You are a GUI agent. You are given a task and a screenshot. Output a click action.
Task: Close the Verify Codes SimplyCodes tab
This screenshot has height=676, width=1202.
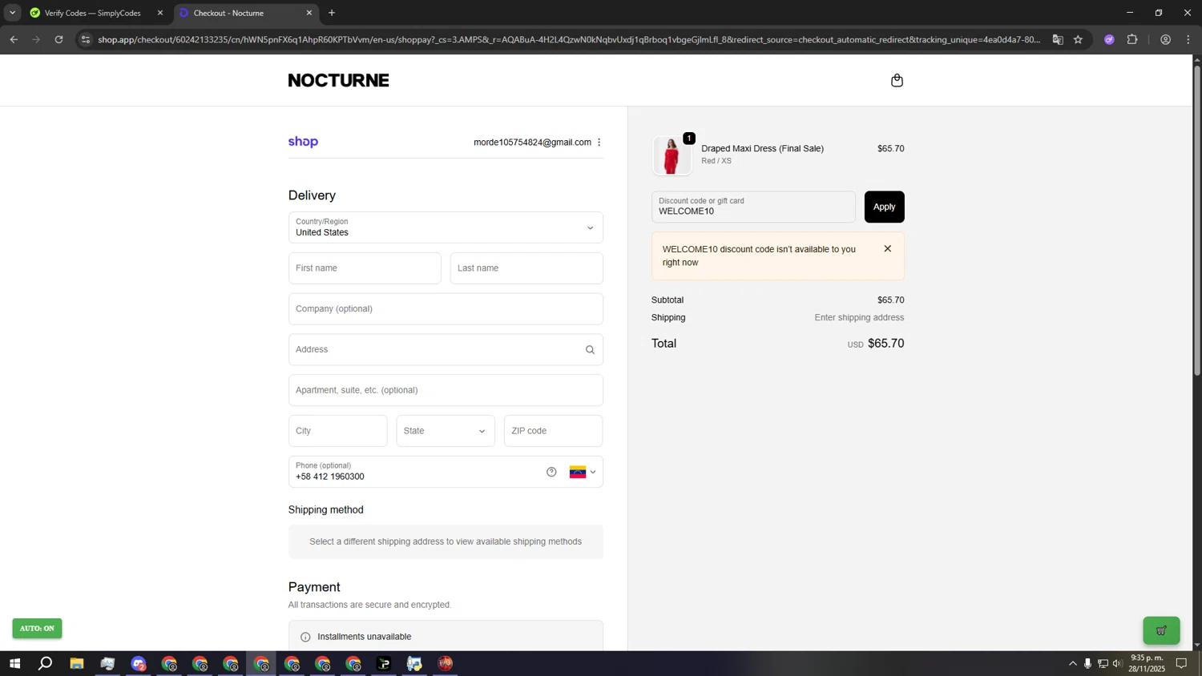[160, 13]
